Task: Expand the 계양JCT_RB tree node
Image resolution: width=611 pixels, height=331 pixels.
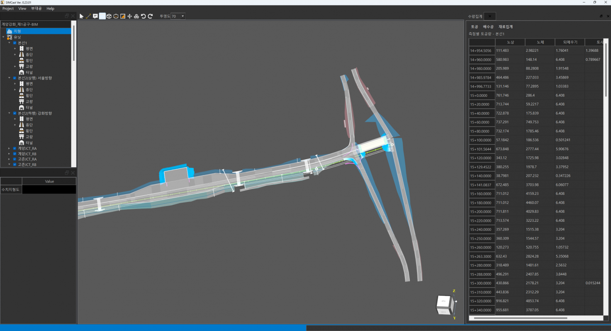Action: 9,154
